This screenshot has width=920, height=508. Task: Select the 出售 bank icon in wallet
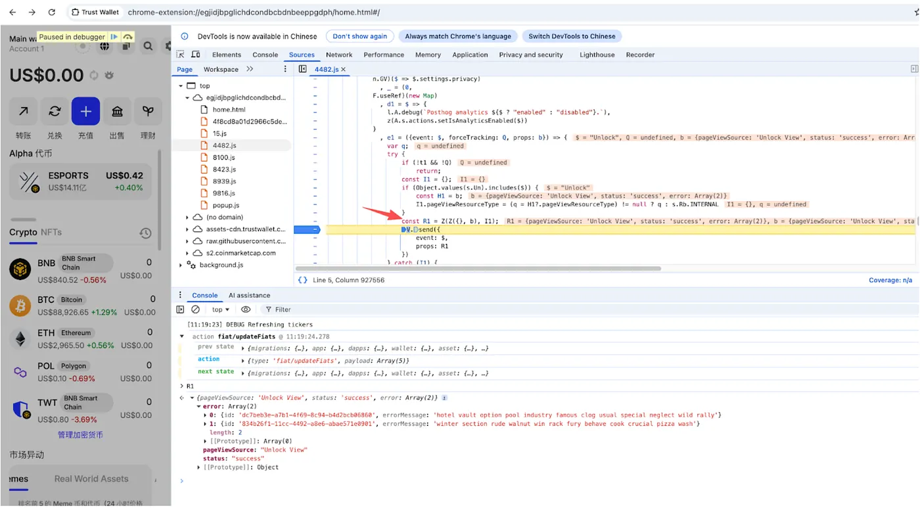[x=117, y=111]
